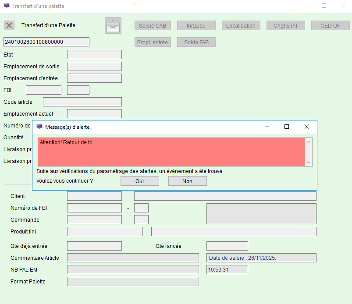Click the Solde FAB button

[196, 42]
